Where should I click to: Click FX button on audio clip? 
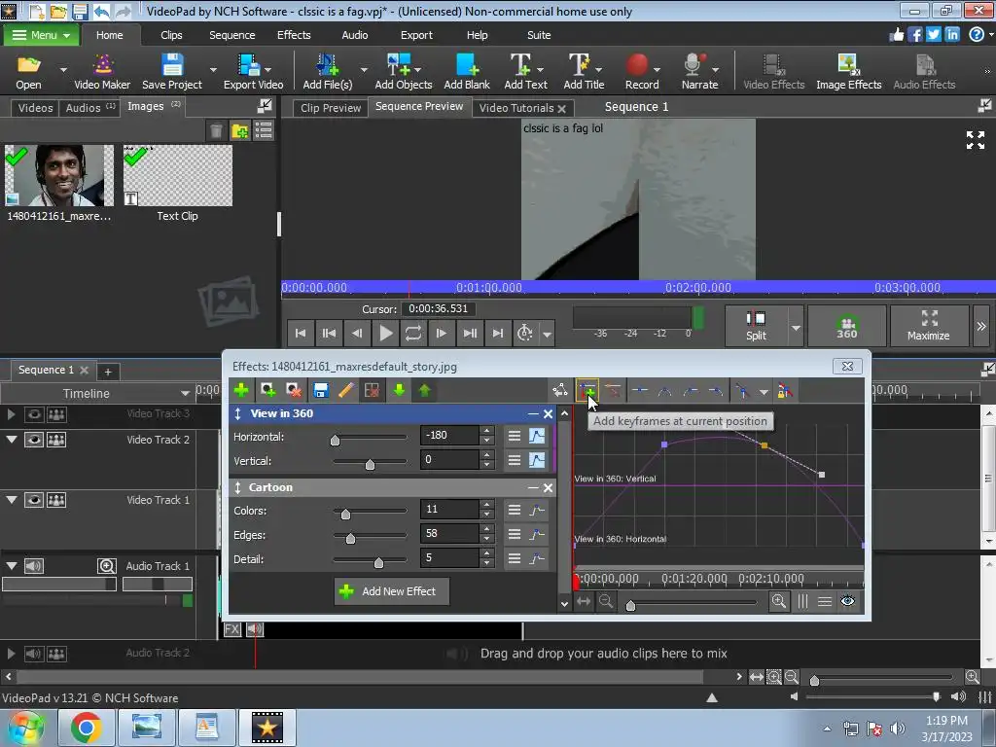tap(232, 629)
